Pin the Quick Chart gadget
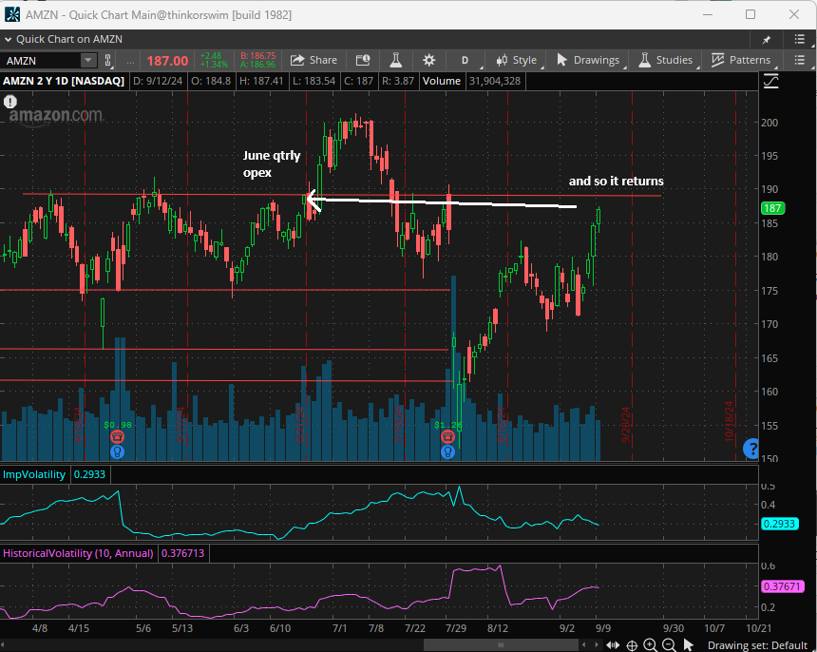 pyautogui.click(x=767, y=40)
